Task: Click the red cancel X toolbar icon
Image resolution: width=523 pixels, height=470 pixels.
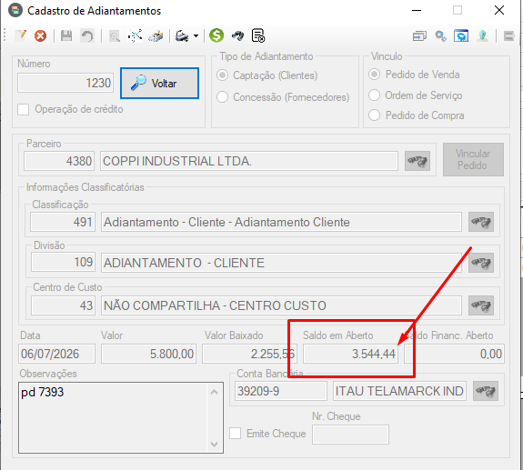Action: tap(40, 35)
